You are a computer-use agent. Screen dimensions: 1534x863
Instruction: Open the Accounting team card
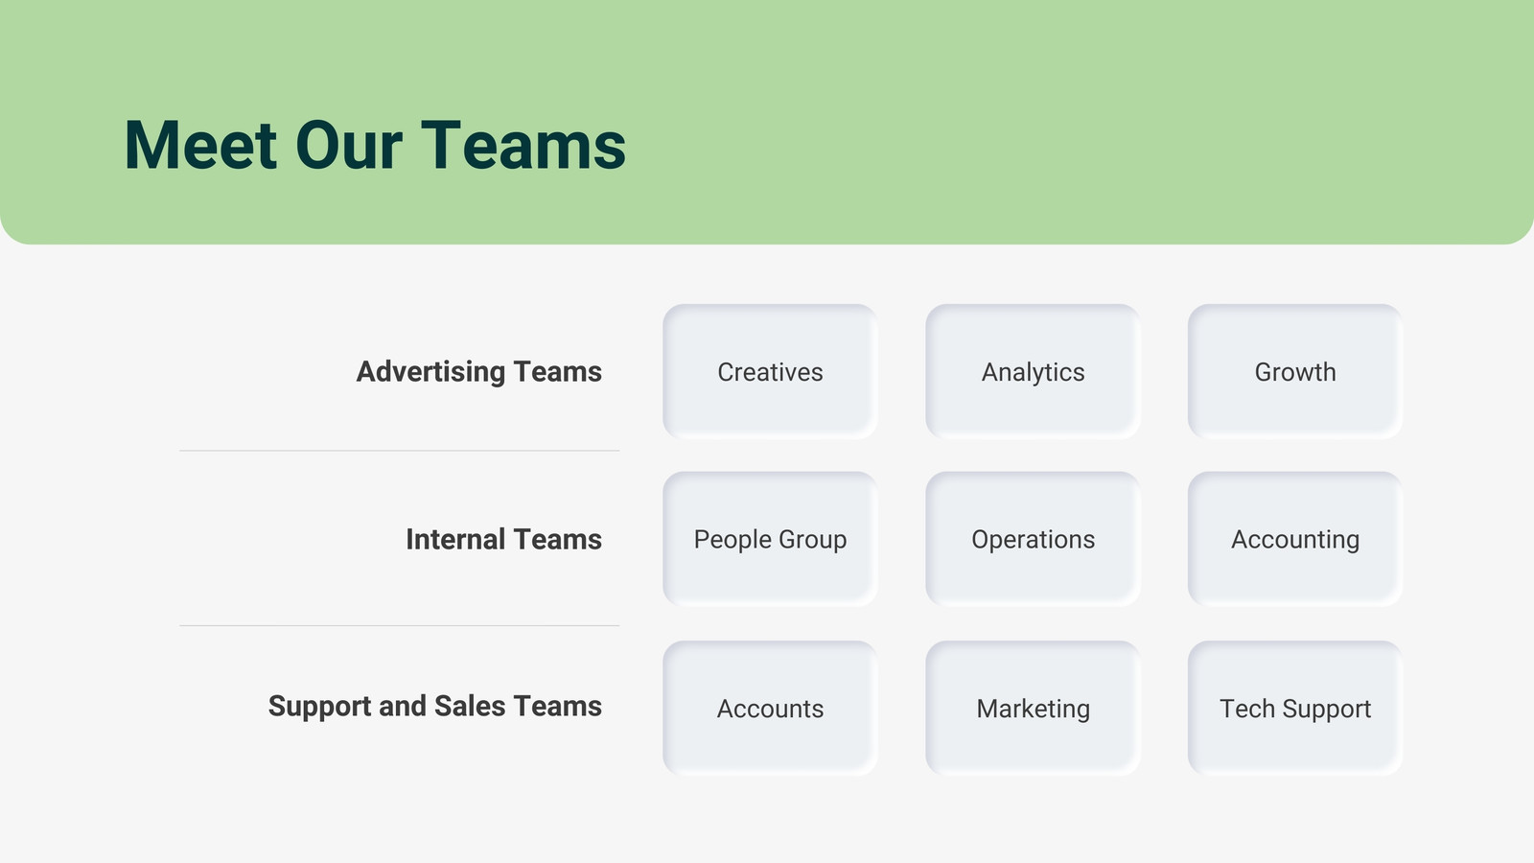pos(1295,539)
